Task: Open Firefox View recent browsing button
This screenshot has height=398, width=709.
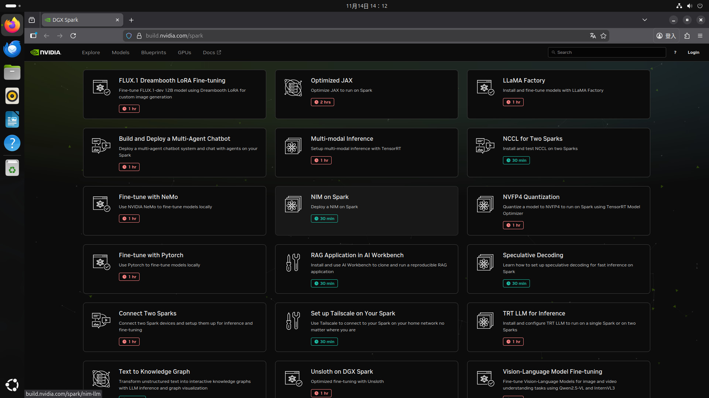Action: tap(32, 20)
